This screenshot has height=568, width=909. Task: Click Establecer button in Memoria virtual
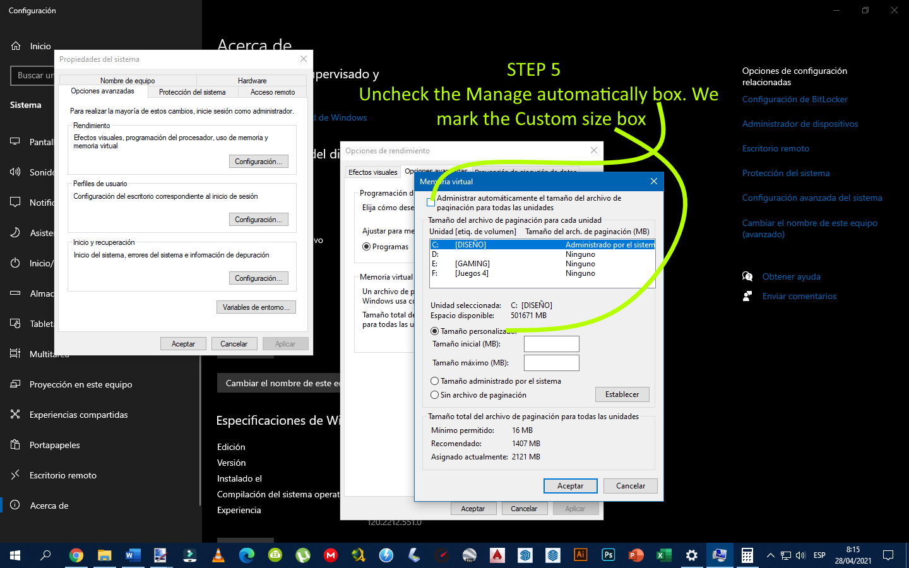(622, 394)
